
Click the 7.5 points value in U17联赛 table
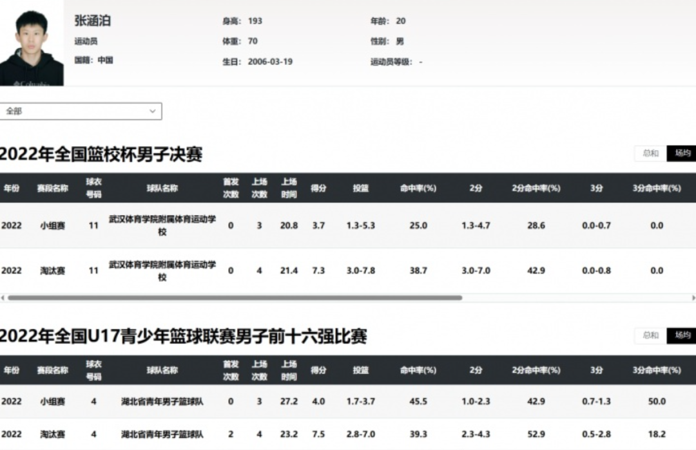[318, 434]
